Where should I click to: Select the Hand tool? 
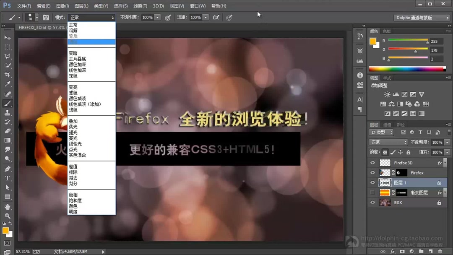(x=8, y=207)
